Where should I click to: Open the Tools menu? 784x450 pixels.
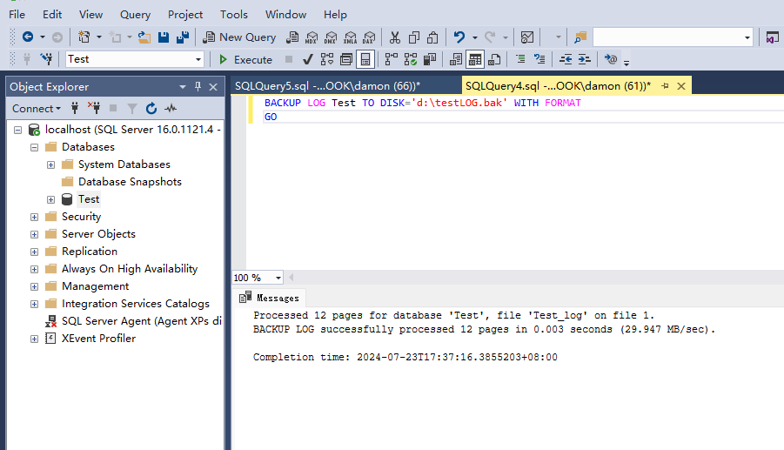pyautogui.click(x=234, y=15)
